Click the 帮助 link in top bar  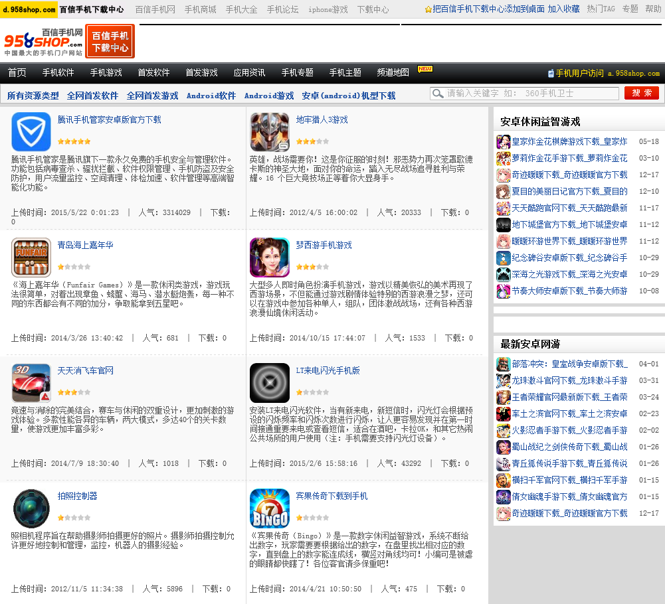653,9
